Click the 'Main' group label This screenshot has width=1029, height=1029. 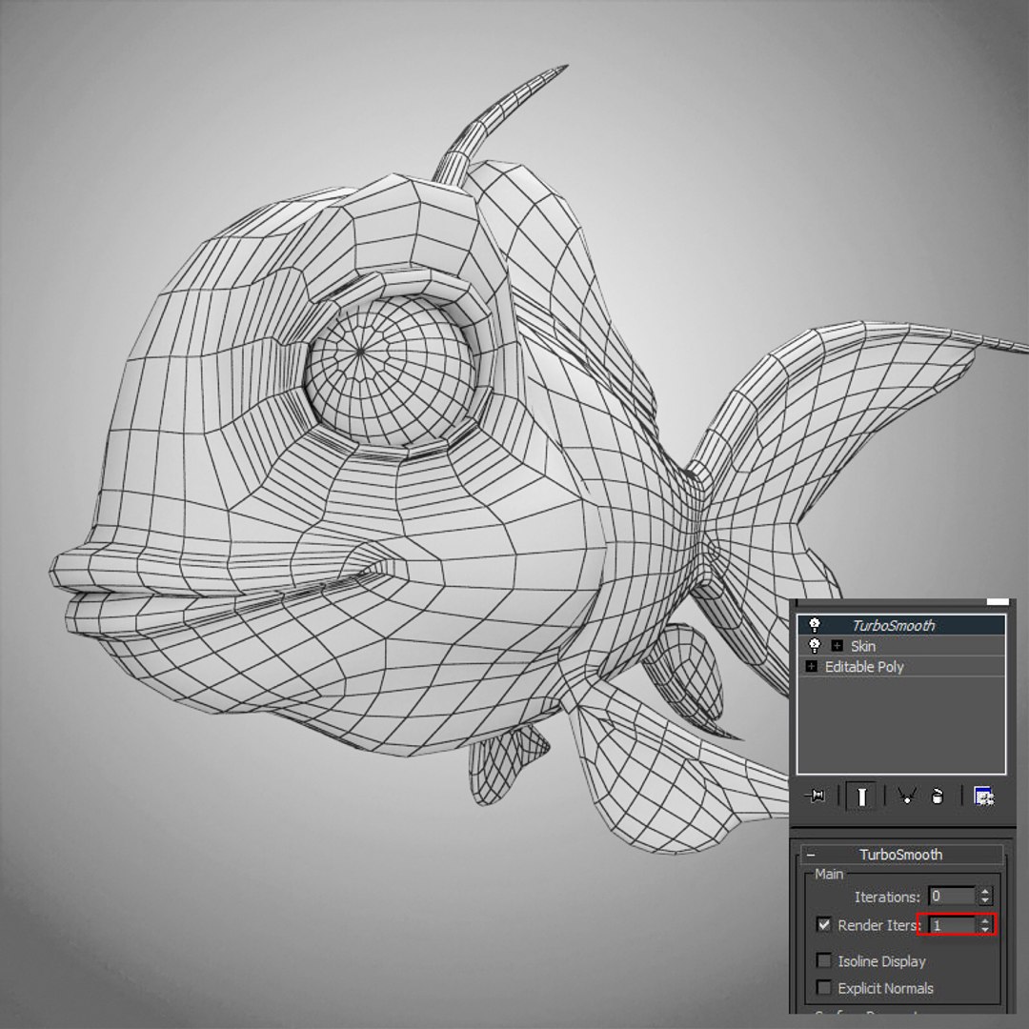(x=829, y=874)
